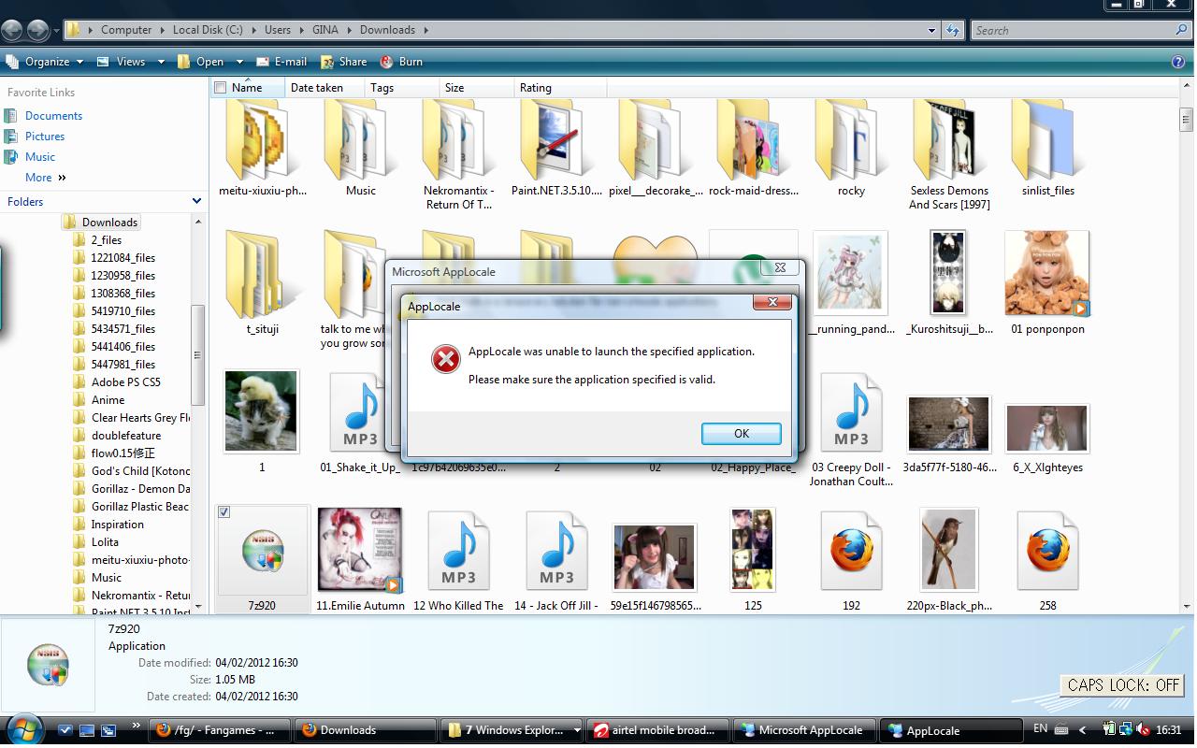Select the sinlist_files folder icon
The width and height of the screenshot is (1197, 748).
pyautogui.click(x=1047, y=140)
